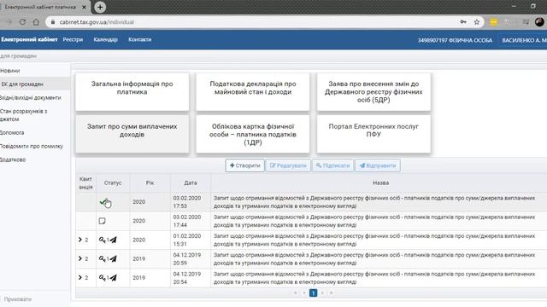Click the Статус column header
Viewport: 547px width, 307px height.
tap(113, 182)
